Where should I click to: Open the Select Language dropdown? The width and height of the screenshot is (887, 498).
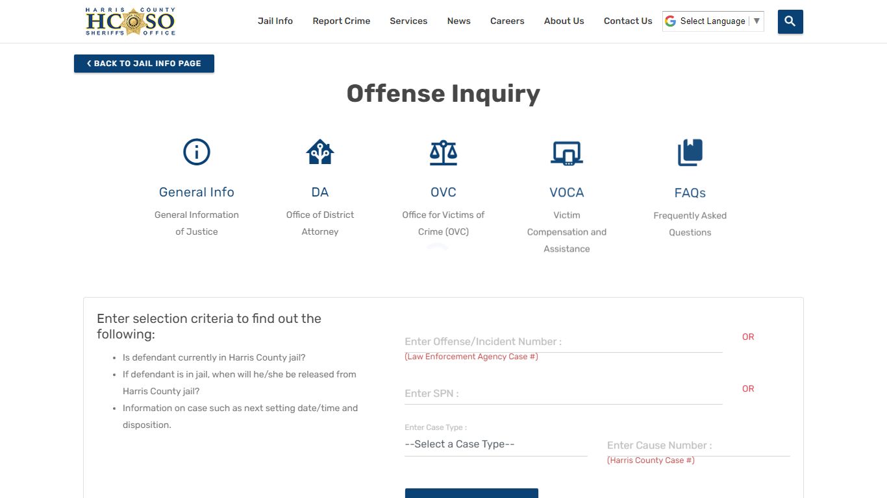[x=713, y=21]
